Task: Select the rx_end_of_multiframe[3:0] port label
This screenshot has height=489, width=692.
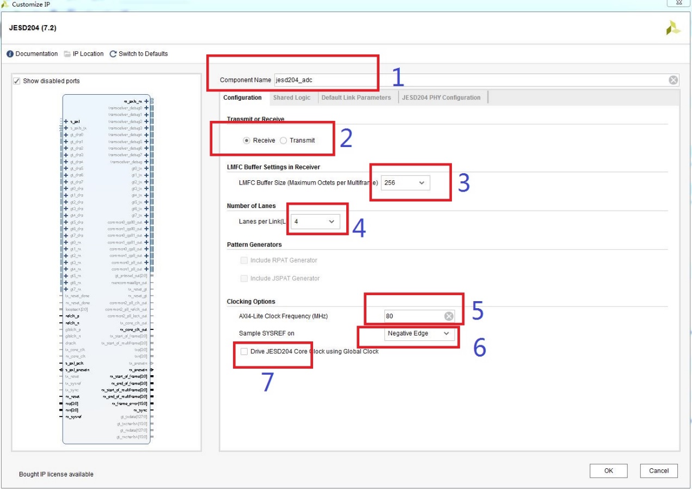Action: (125, 396)
